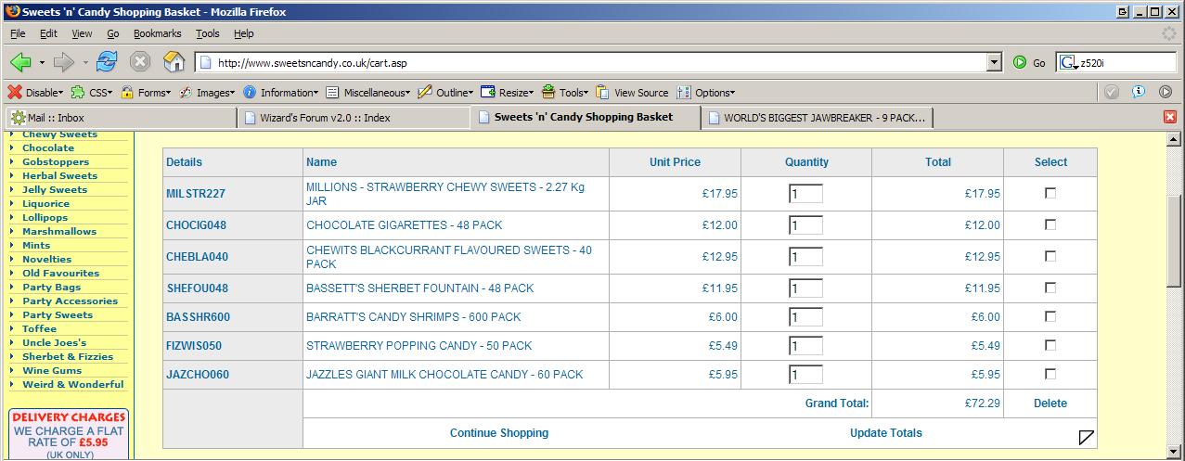The image size is (1185, 461).
Task: Tick the select checkbox for CHEBLA040 row
Action: 1050,256
